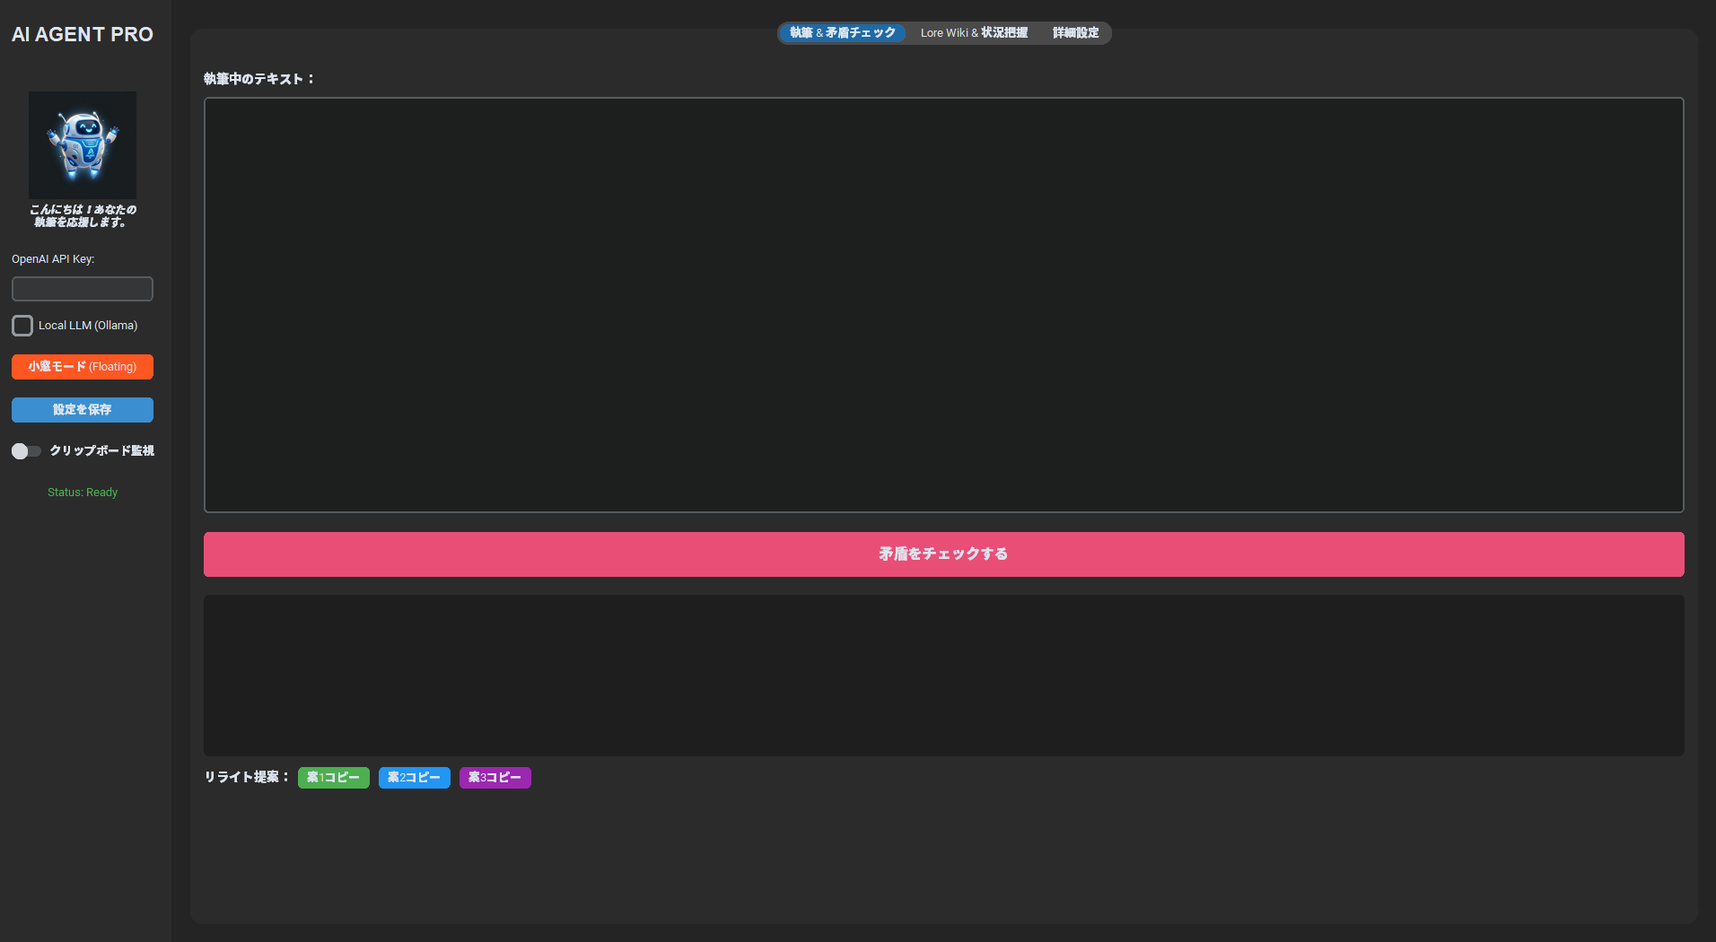
Task: Enable the Local LLM (Ollama) checkbox
Action: coord(22,326)
